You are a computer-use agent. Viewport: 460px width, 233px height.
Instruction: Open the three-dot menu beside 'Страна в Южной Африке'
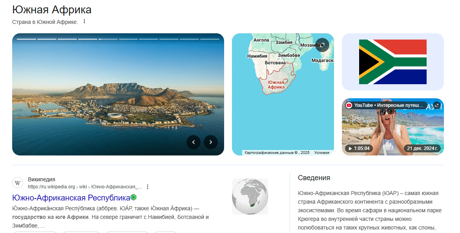[84, 22]
